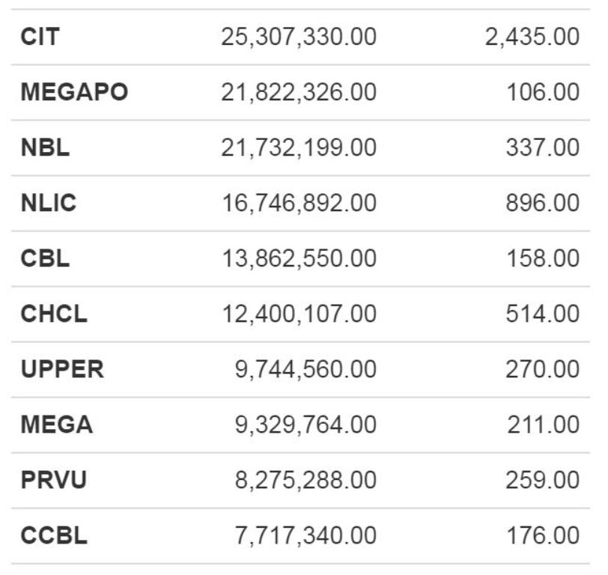Click CCBL turnover 7,717,340.00
Image resolution: width=608 pixels, height=575 pixels.
[305, 535]
